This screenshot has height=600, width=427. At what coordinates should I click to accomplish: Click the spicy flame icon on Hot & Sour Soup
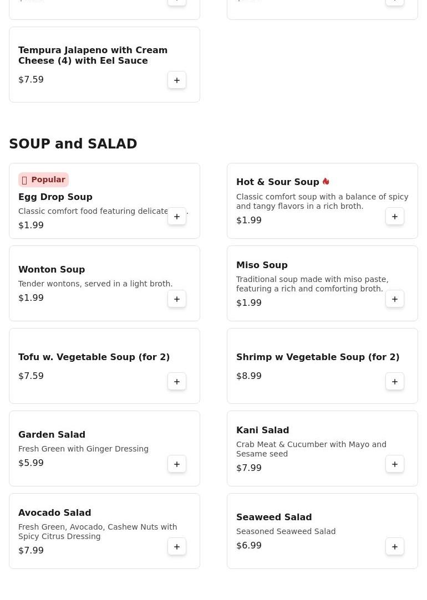click(326, 181)
